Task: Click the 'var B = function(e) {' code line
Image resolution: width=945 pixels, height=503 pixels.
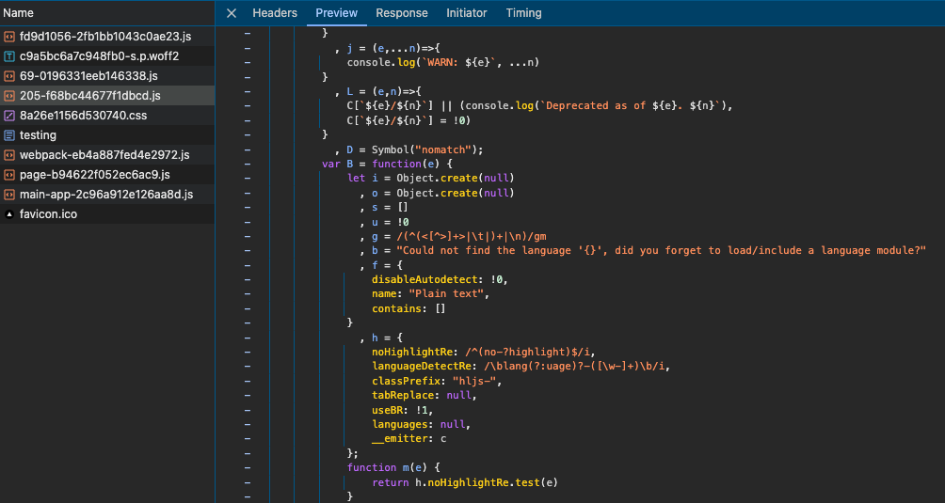Action: pos(387,164)
